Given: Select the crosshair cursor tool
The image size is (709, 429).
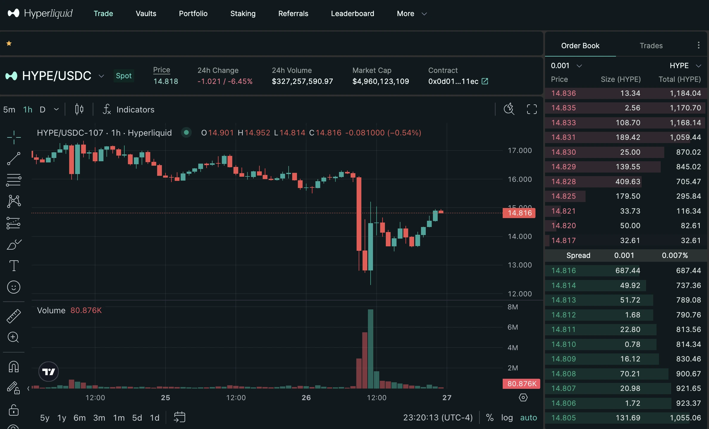Looking at the screenshot, I should click(14, 137).
